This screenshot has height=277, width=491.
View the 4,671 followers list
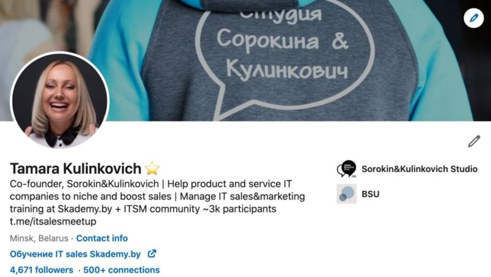41,270
